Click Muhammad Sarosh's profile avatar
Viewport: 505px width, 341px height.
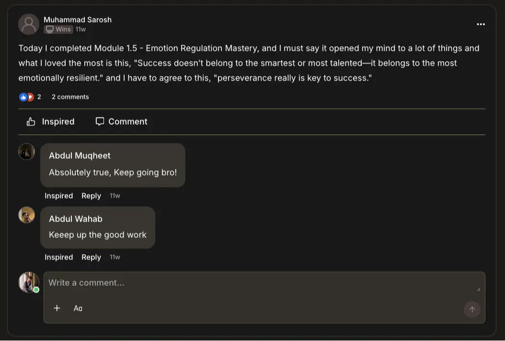[x=29, y=24]
